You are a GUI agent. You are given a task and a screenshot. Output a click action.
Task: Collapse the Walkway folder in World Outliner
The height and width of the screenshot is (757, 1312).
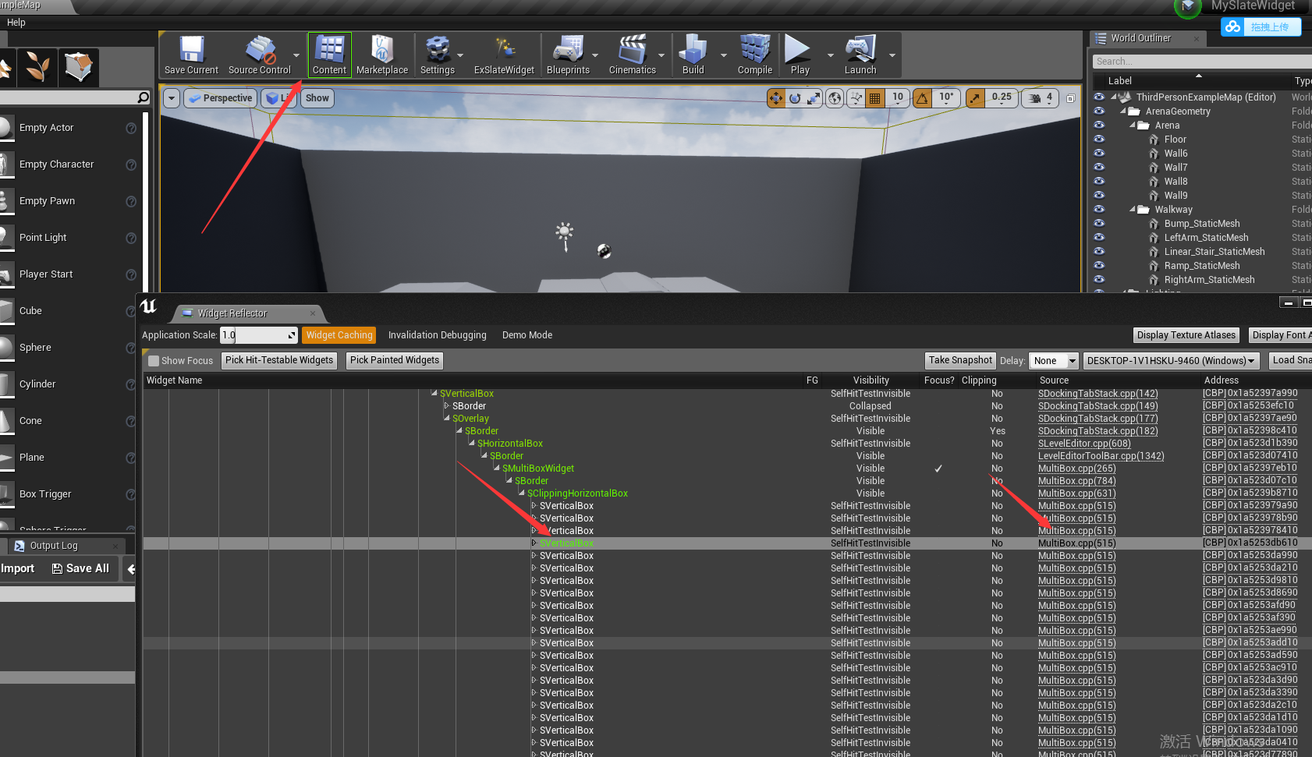tap(1133, 209)
